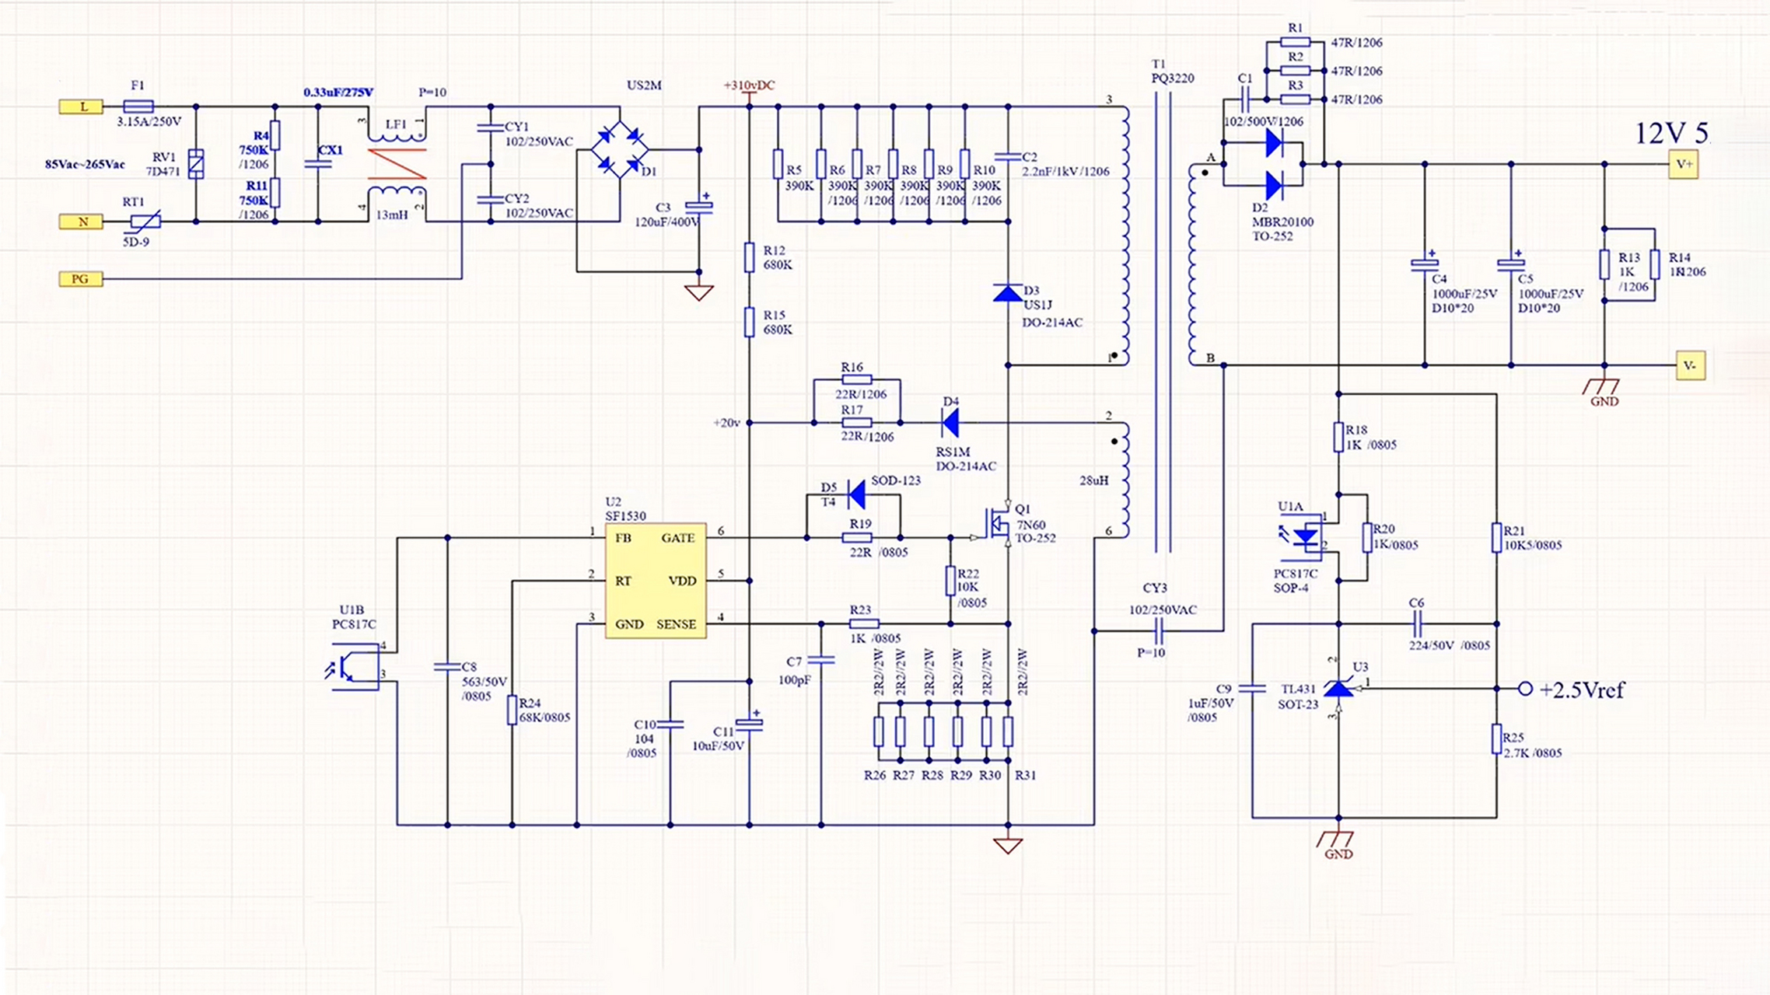1770x995 pixels.
Task: Select the RT1 thermistor symbol
Action: (145, 222)
